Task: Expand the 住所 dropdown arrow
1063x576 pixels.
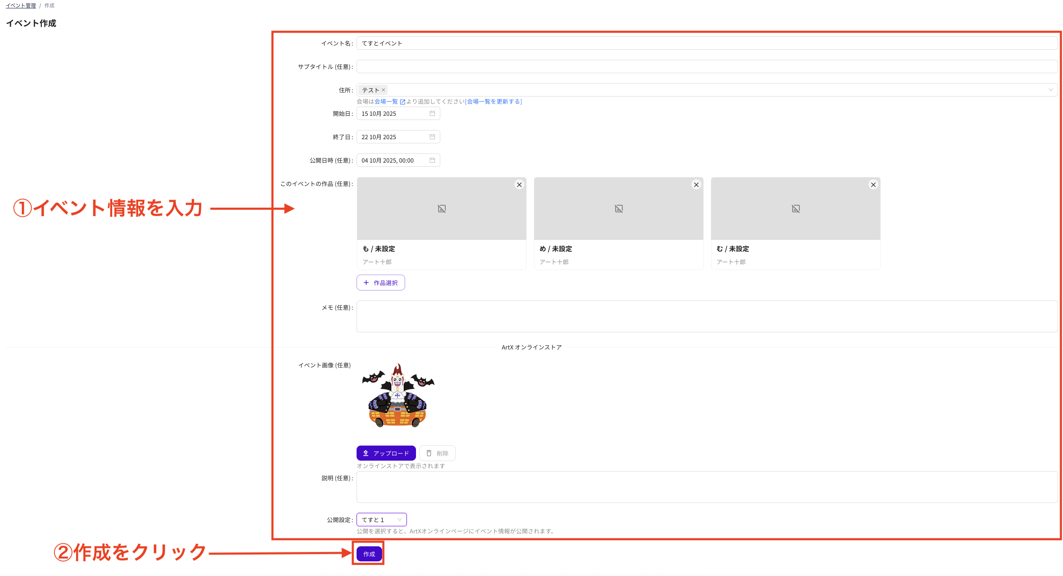Action: point(1050,90)
